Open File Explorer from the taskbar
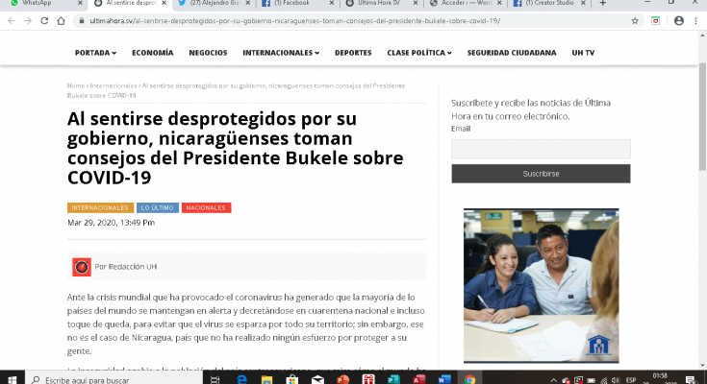The height and width of the screenshot is (384, 707). (x=267, y=379)
